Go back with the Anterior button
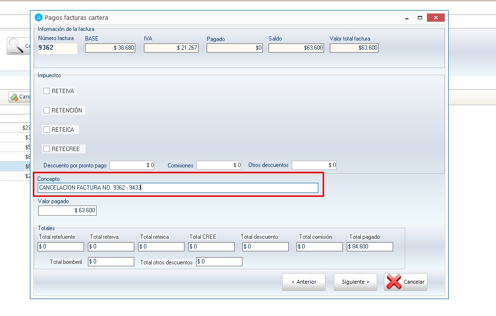The width and height of the screenshot is (496, 316). pos(303,282)
